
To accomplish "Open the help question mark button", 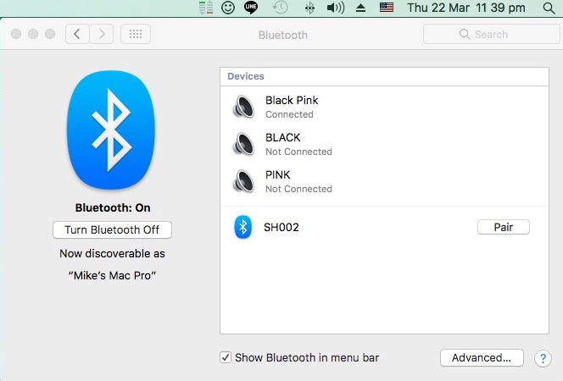I will pos(543,358).
